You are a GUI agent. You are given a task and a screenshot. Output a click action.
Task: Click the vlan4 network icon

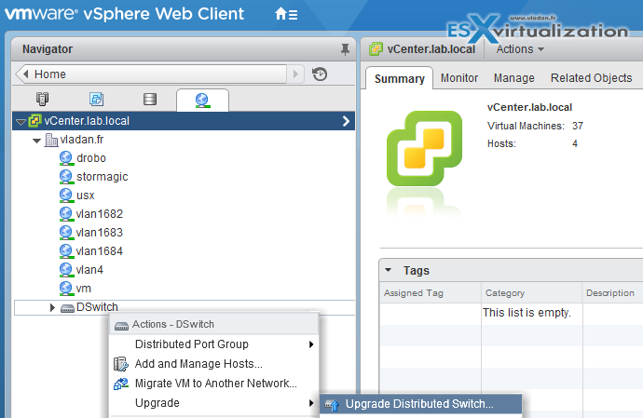[x=66, y=270]
